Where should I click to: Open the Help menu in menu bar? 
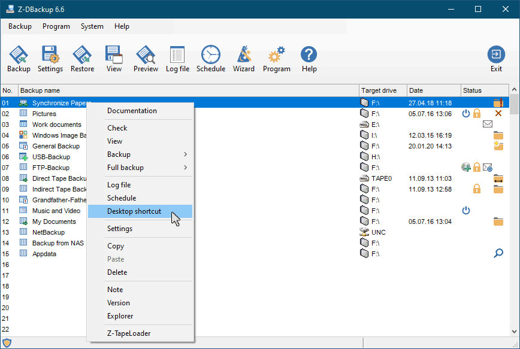coord(122,26)
